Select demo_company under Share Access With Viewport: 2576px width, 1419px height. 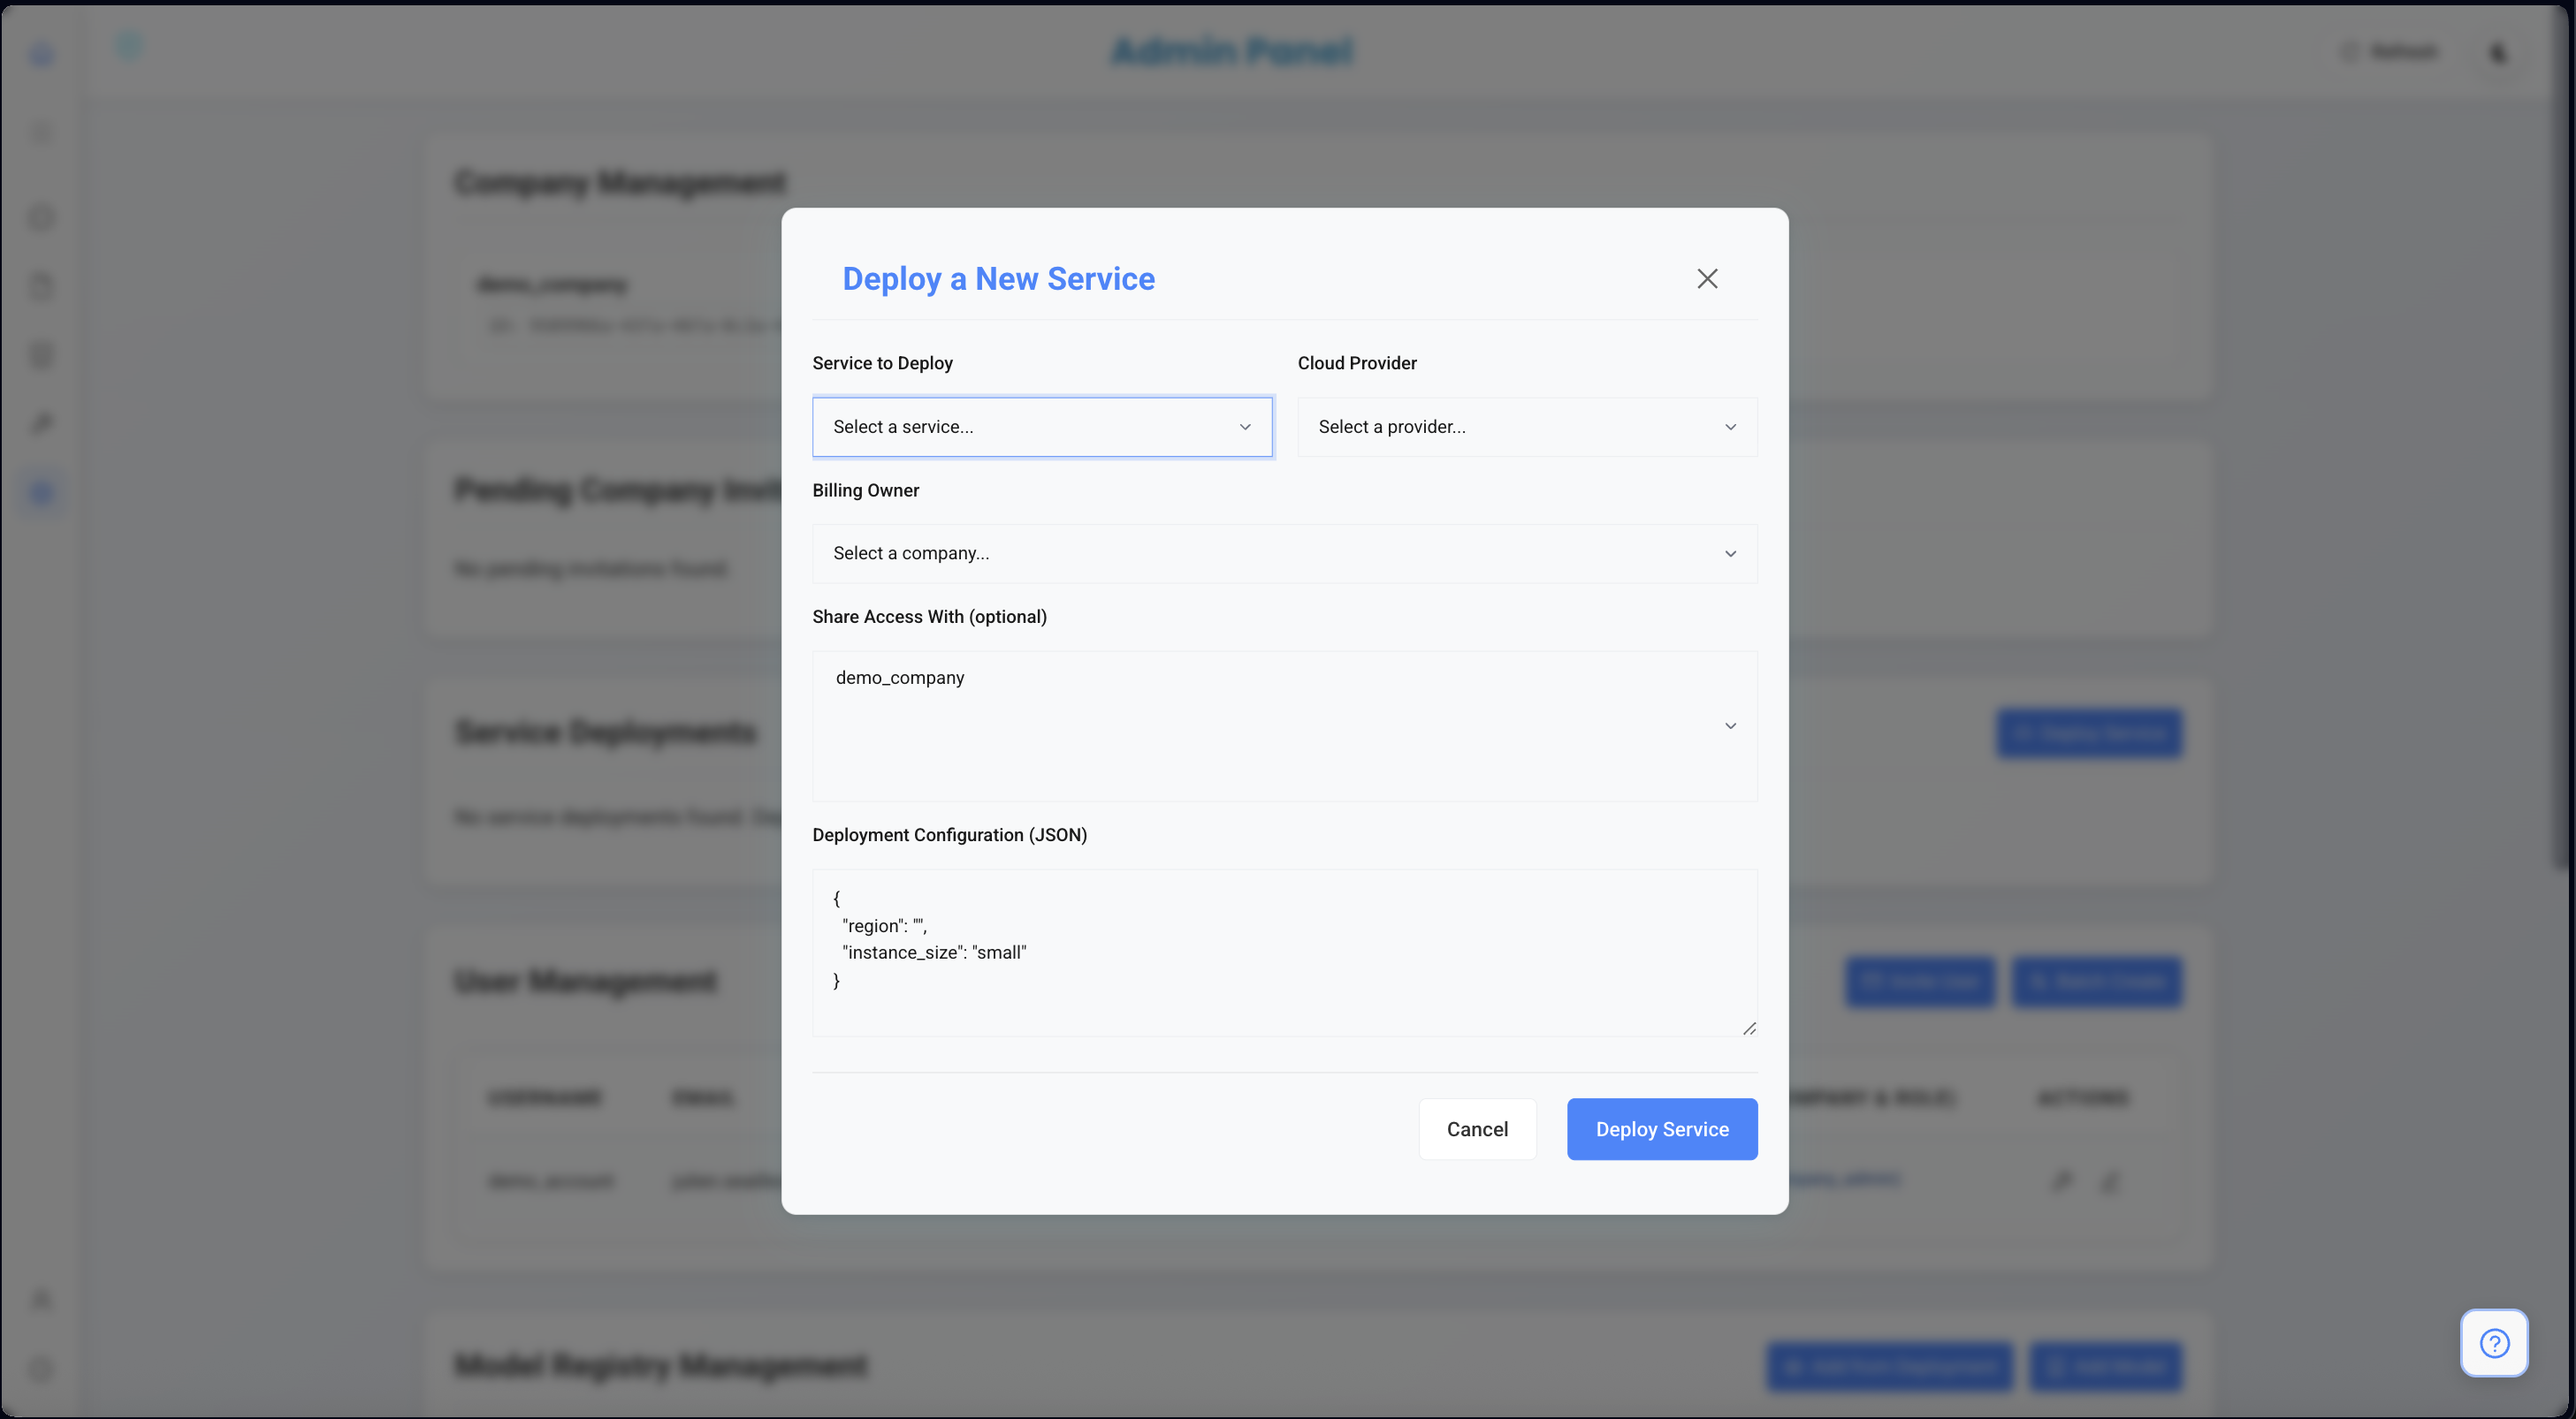click(x=899, y=678)
